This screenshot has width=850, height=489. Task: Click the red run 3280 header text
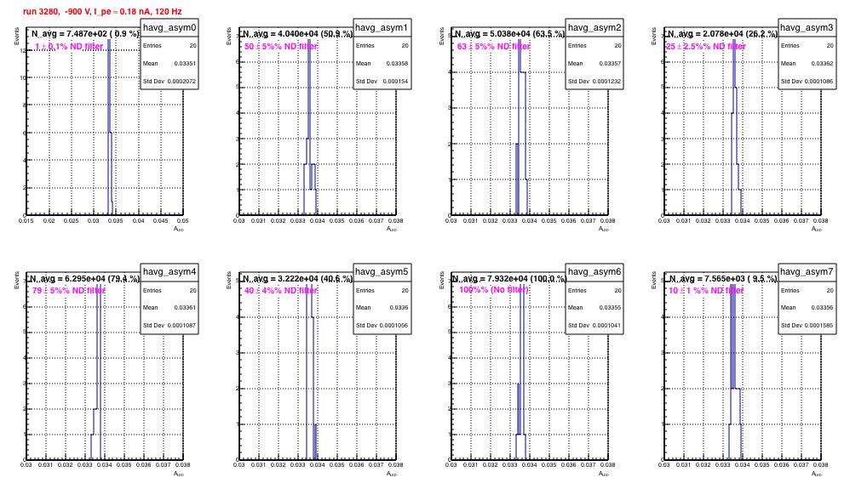click(102, 11)
